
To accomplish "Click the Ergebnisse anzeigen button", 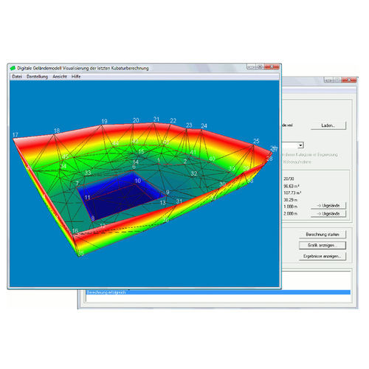I will [323, 256].
